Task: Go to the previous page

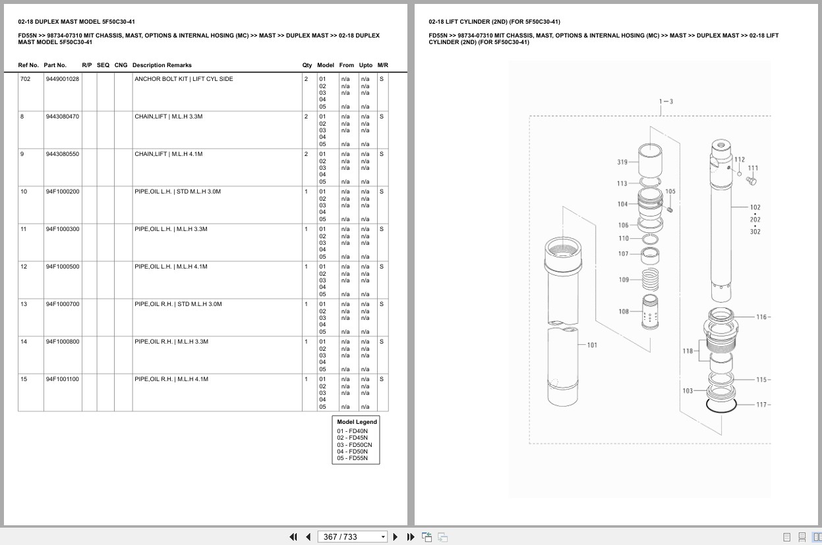Action: click(308, 537)
